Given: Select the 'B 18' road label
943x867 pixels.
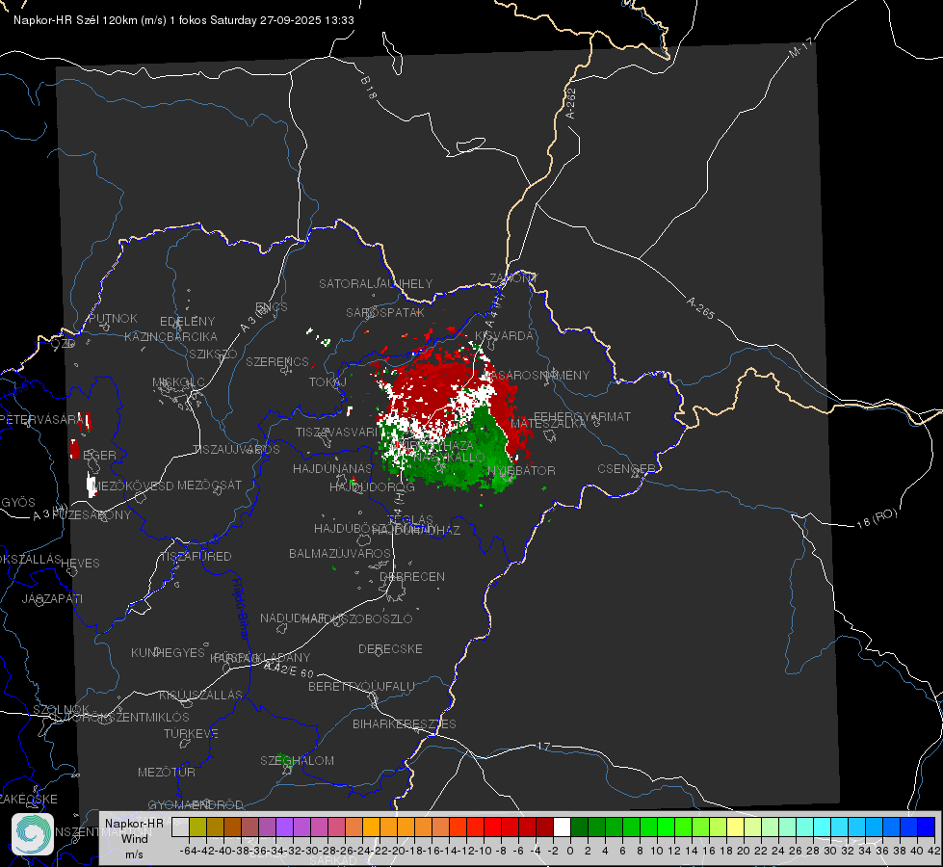Looking at the screenshot, I should click(x=368, y=88).
